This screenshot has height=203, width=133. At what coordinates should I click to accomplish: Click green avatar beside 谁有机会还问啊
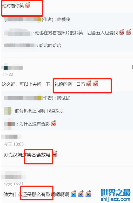8,111
